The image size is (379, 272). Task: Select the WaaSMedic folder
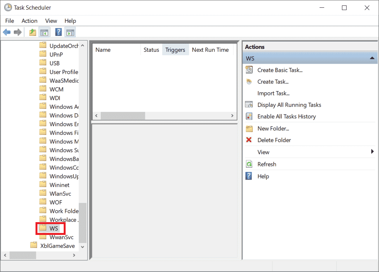pyautogui.click(x=64, y=81)
